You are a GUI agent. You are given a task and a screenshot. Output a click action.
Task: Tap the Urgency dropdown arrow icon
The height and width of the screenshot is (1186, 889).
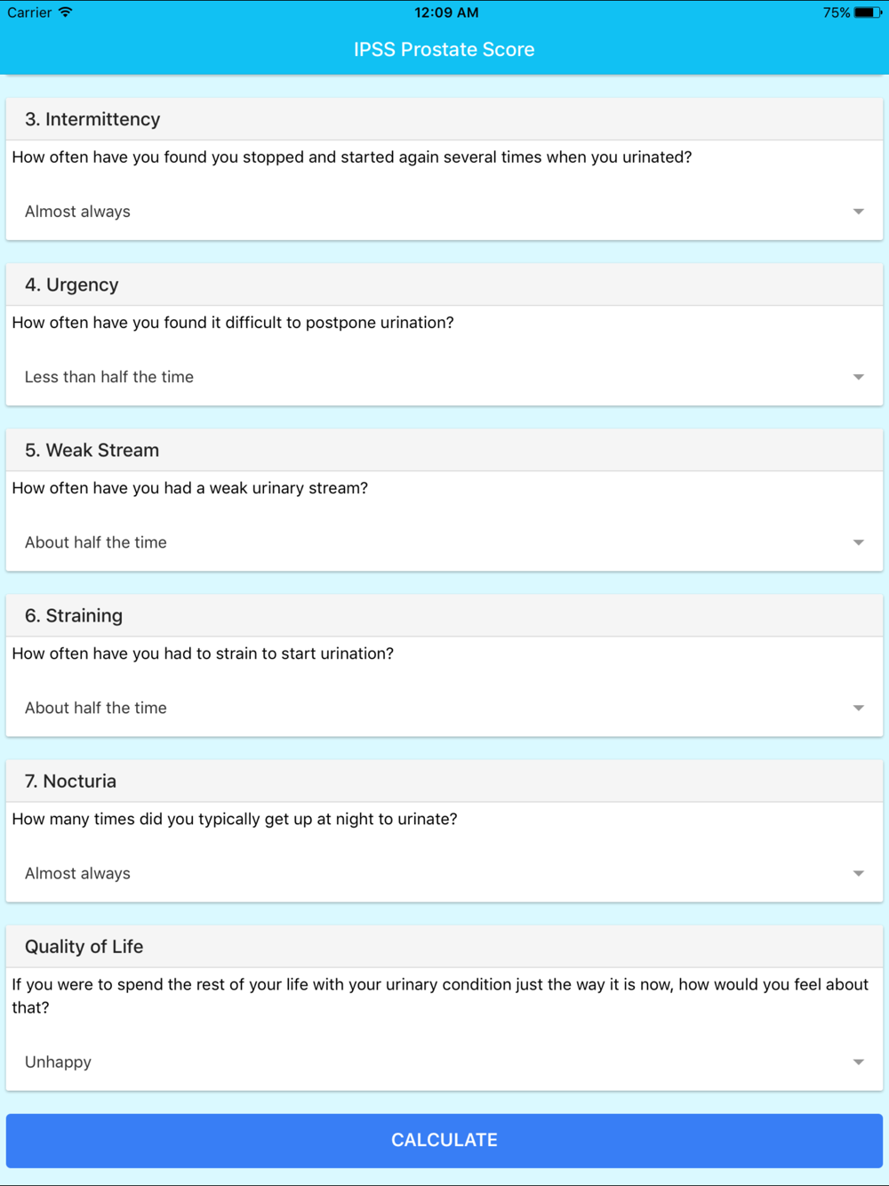[x=858, y=377]
